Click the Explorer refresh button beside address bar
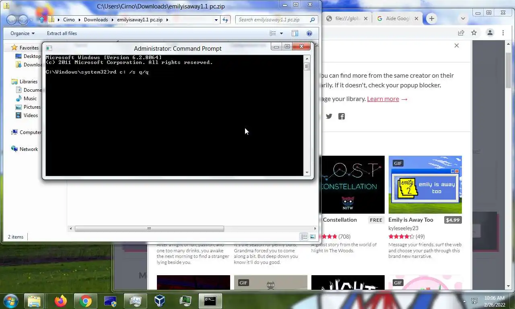 point(225,20)
